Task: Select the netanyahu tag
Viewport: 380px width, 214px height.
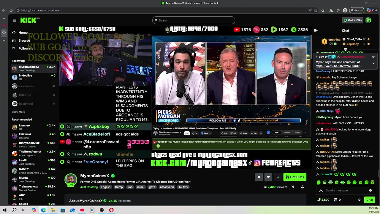Action: 167,187
